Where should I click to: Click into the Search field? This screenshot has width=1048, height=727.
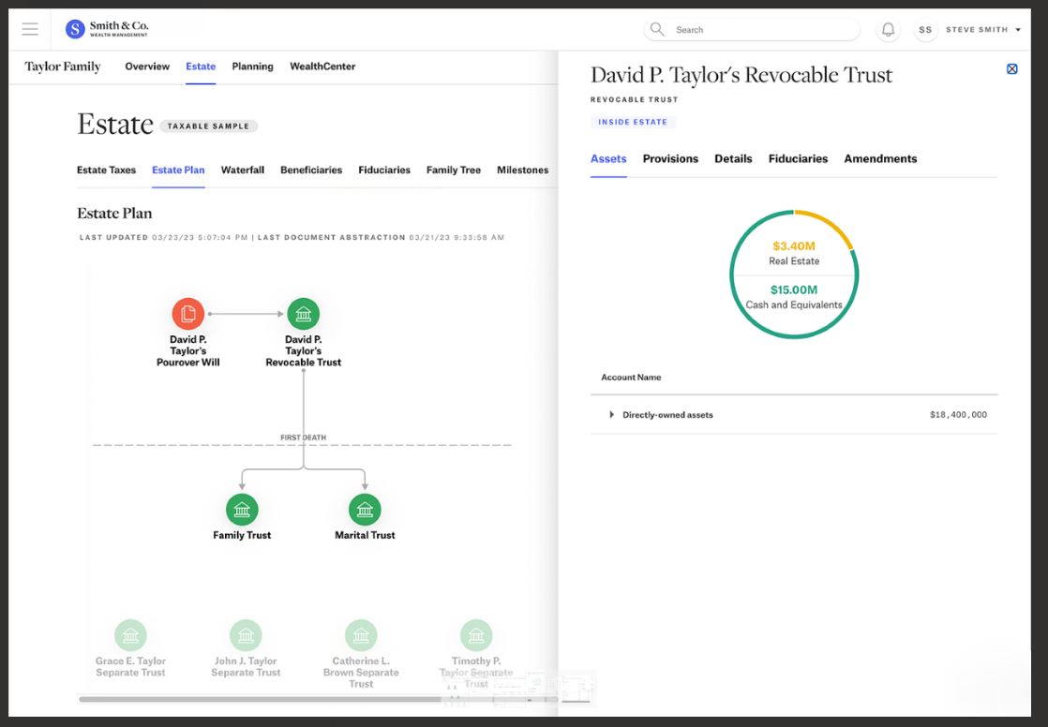click(752, 29)
